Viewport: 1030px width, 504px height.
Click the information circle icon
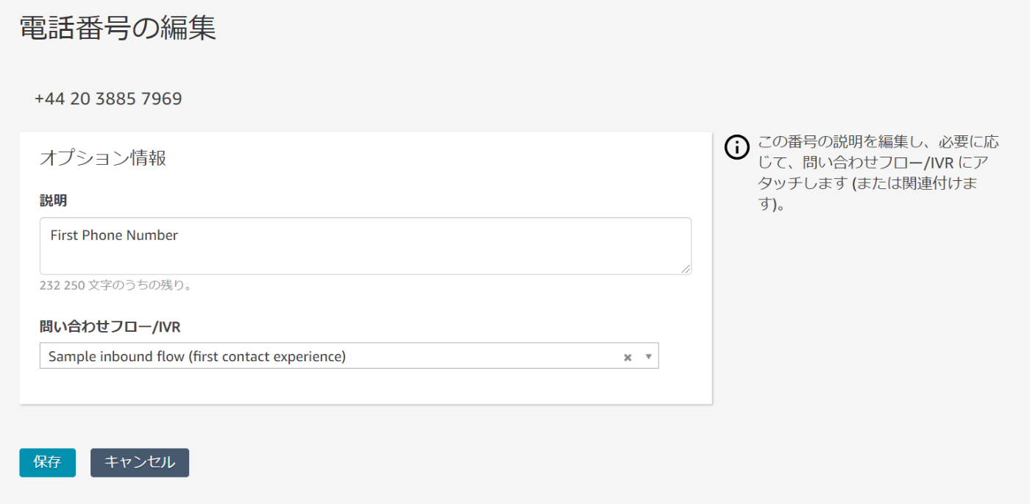[736, 147]
